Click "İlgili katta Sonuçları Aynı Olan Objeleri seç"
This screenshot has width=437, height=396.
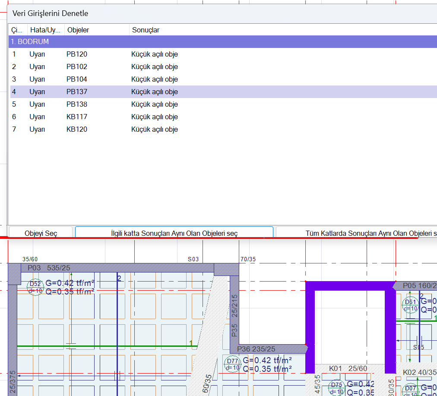174,233
